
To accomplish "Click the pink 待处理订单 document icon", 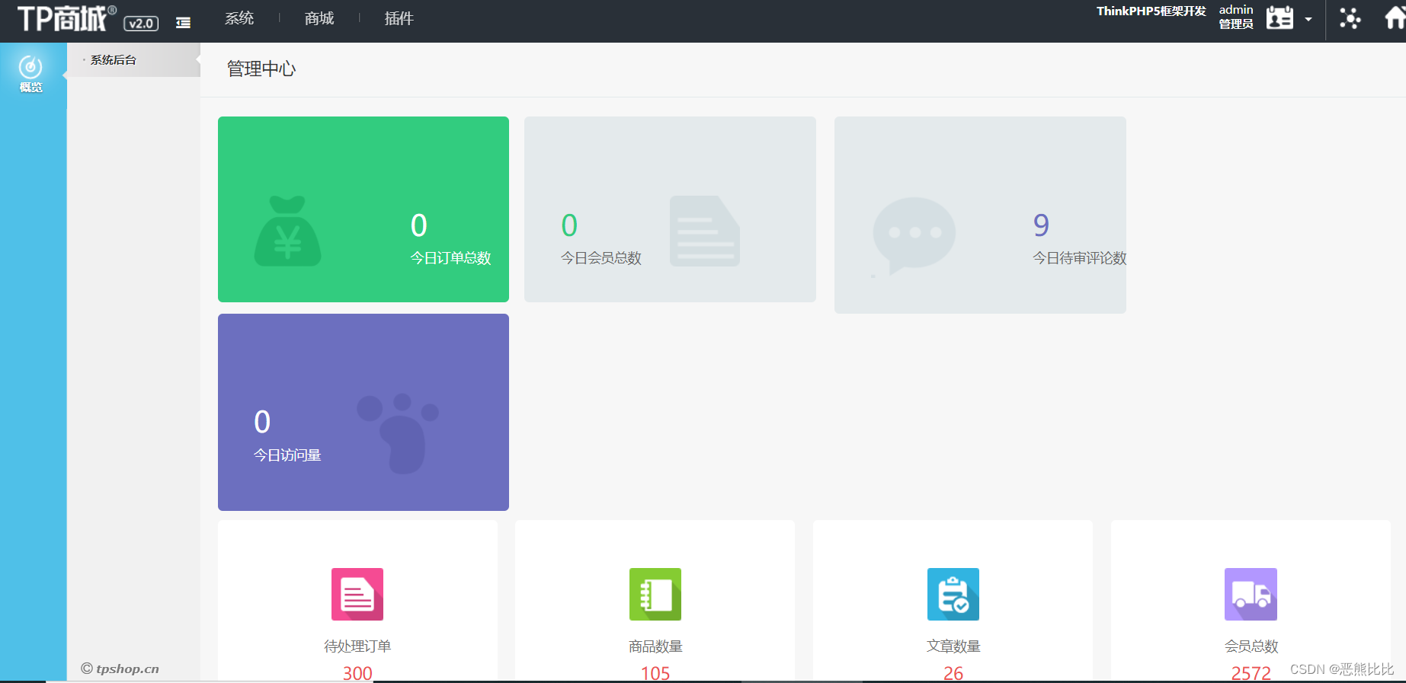I will 357,594.
